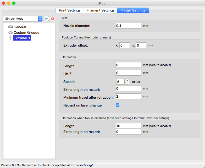
Task: Click the 'Nozzle diameter:' label
Action: coord(77,26)
